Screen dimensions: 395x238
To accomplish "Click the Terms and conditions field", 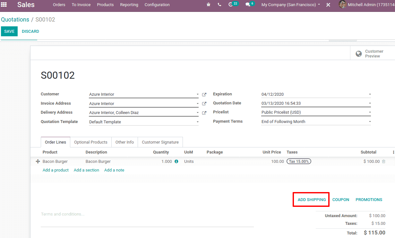I will pyautogui.click(x=147, y=218).
